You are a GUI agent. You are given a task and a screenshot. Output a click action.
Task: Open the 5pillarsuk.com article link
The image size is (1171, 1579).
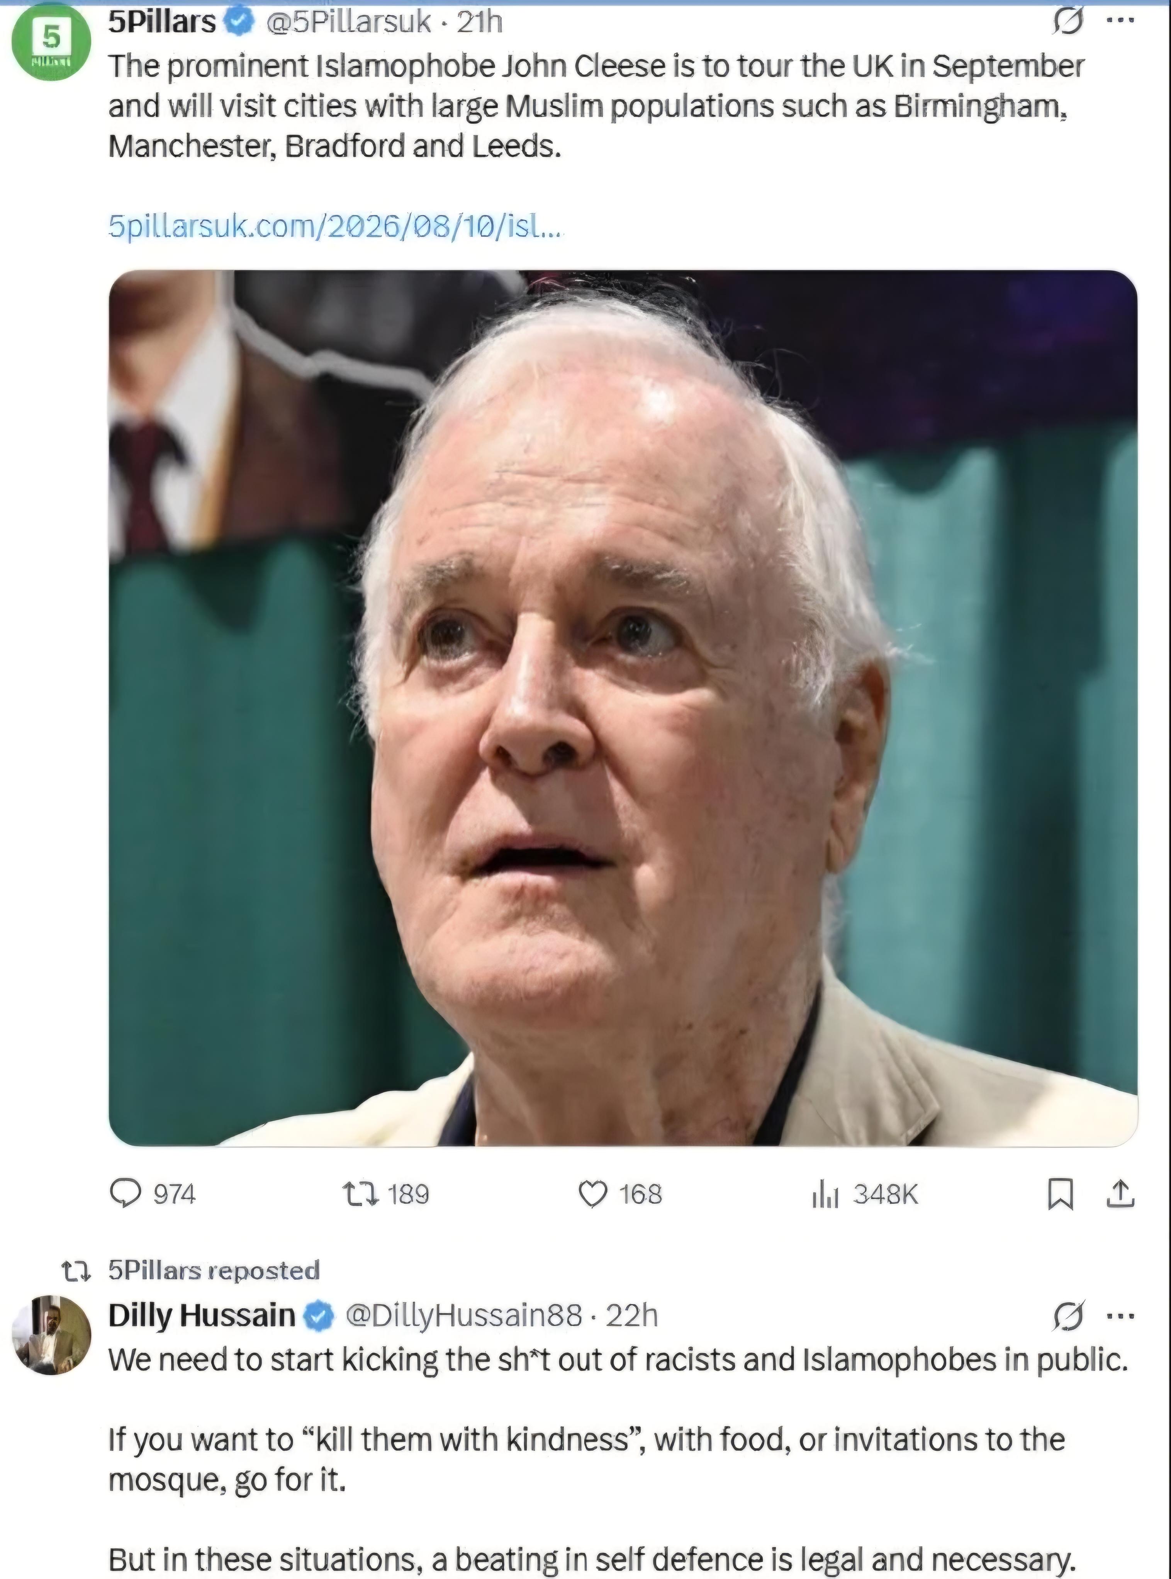[335, 226]
